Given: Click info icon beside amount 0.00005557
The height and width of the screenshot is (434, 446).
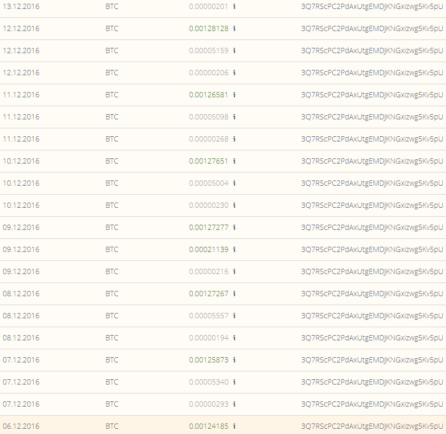Looking at the screenshot, I should (x=234, y=316).
